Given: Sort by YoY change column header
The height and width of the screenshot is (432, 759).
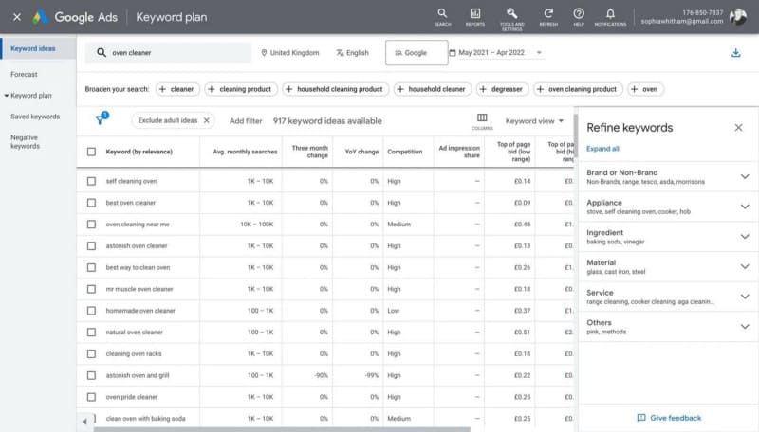Looking at the screenshot, I should coord(361,152).
